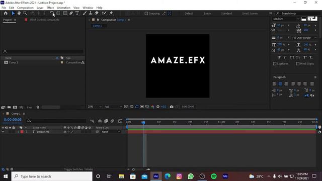The image size is (322, 181).
Task: Open the Paragraph panel menu
Action: pyautogui.click(x=315, y=77)
